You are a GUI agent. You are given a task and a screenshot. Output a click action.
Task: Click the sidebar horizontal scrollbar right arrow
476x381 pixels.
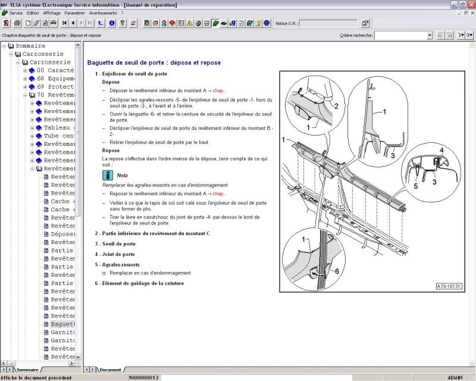coord(72,363)
